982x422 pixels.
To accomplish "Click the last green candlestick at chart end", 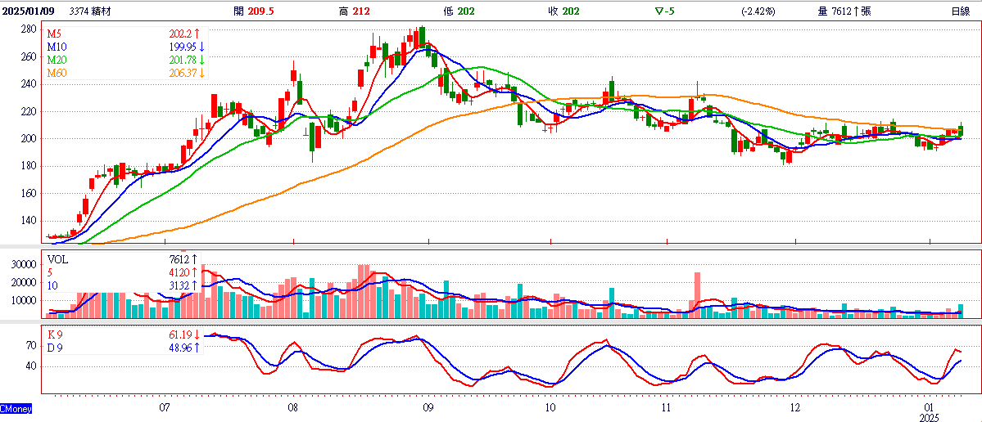I will (961, 130).
